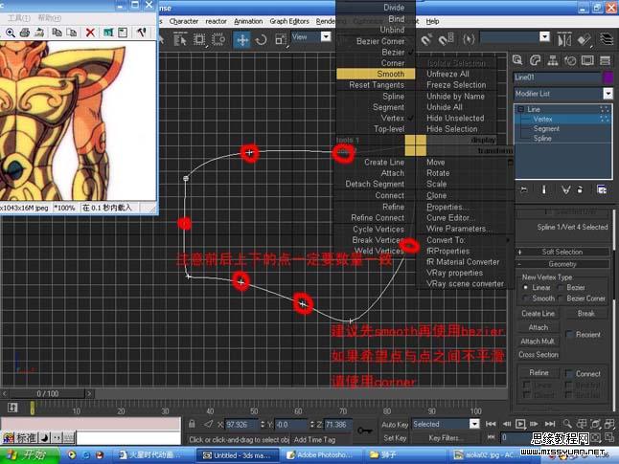Image resolution: width=619 pixels, height=464 pixels.
Task: Remove modifier from the stack
Action: click(580, 190)
